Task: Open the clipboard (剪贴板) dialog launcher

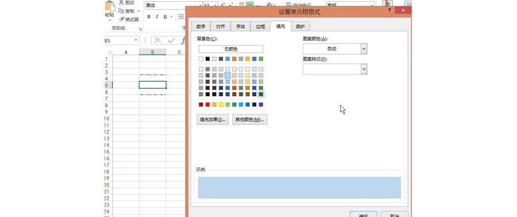Action: (x=140, y=29)
